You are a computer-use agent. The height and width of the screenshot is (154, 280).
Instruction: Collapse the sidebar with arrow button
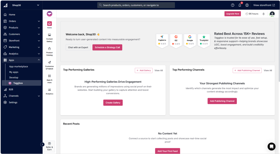pyautogui.click(x=42, y=144)
